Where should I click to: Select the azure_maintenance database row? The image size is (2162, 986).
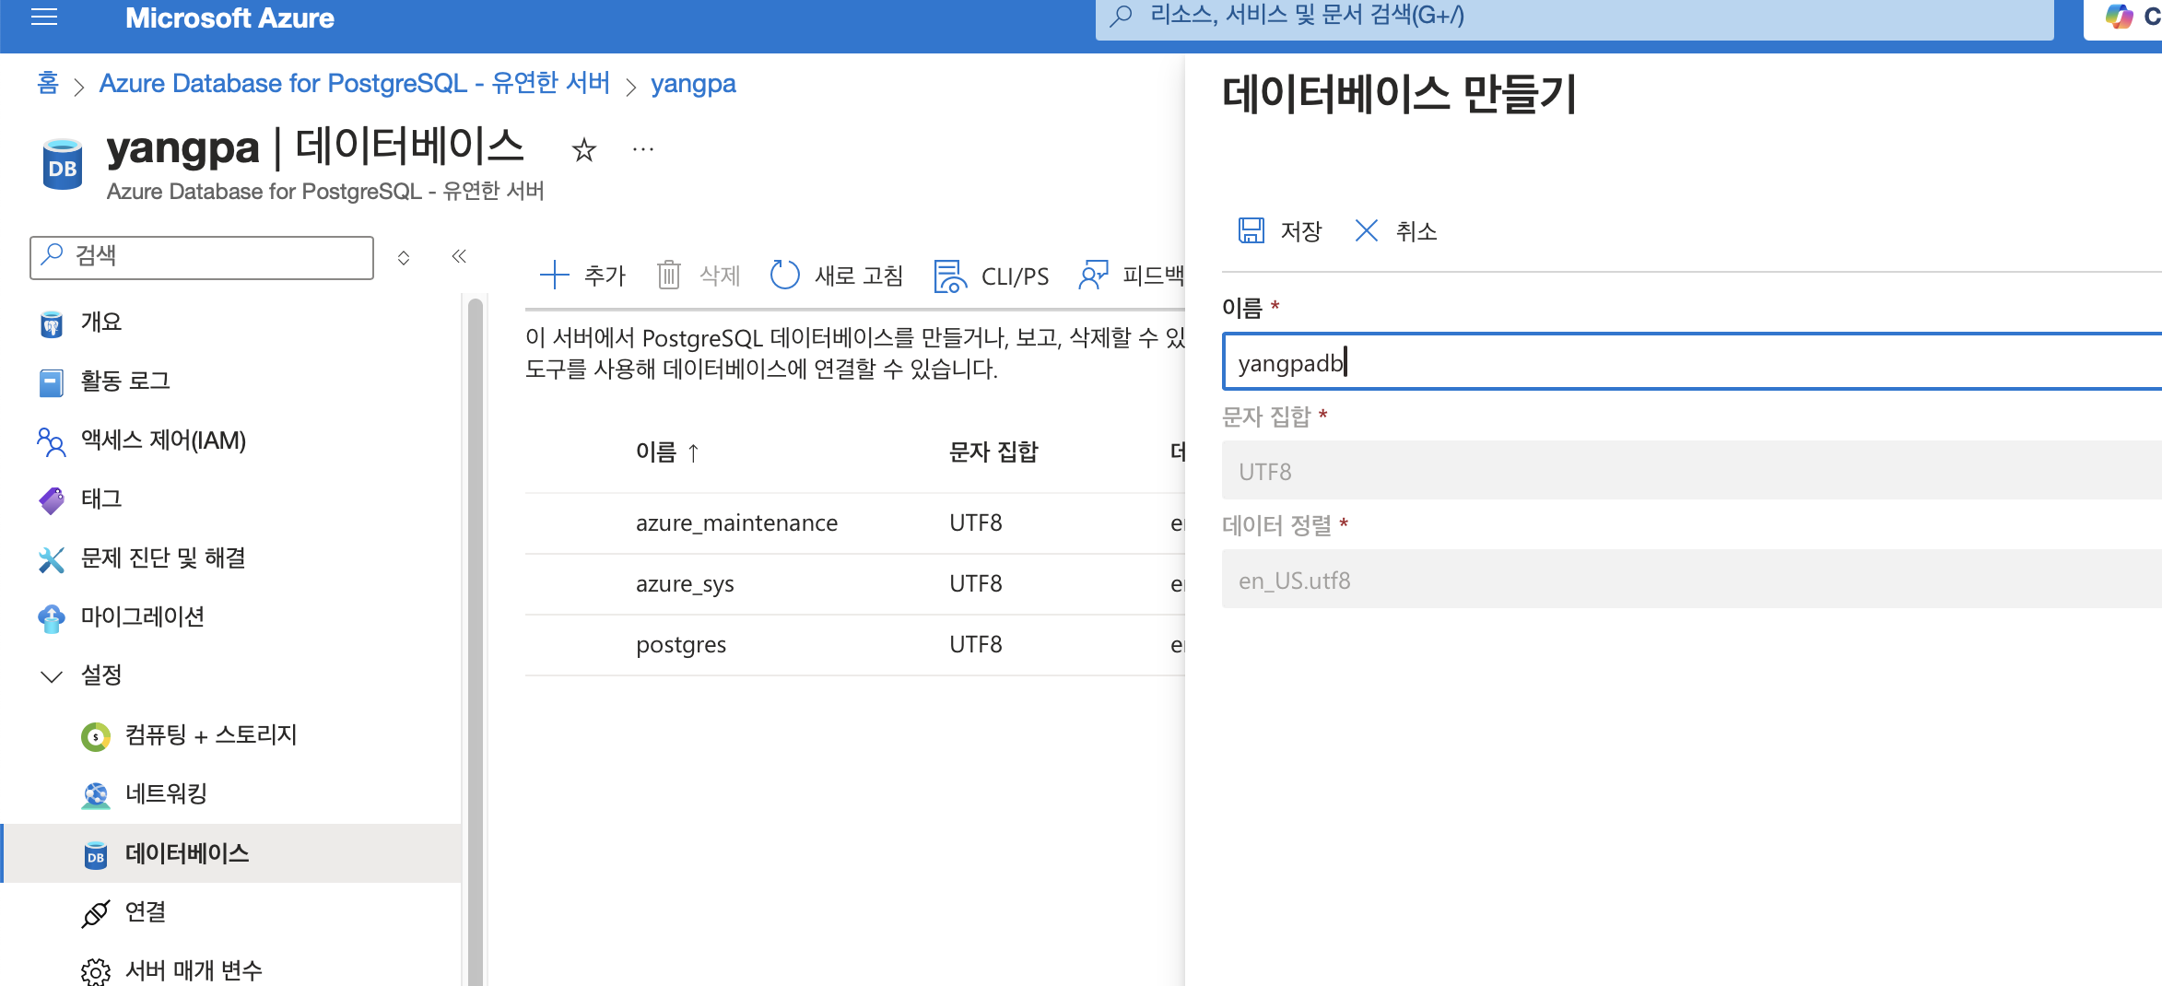855,523
